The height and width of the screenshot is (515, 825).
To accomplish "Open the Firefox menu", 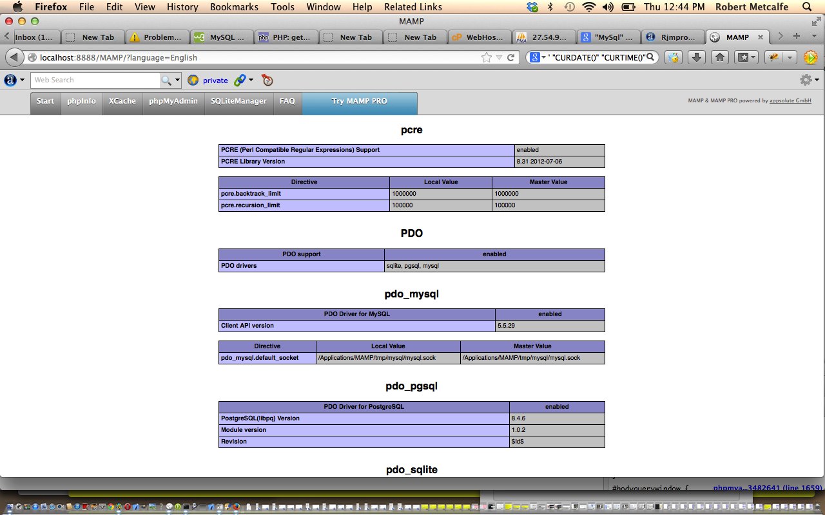I will [51, 7].
